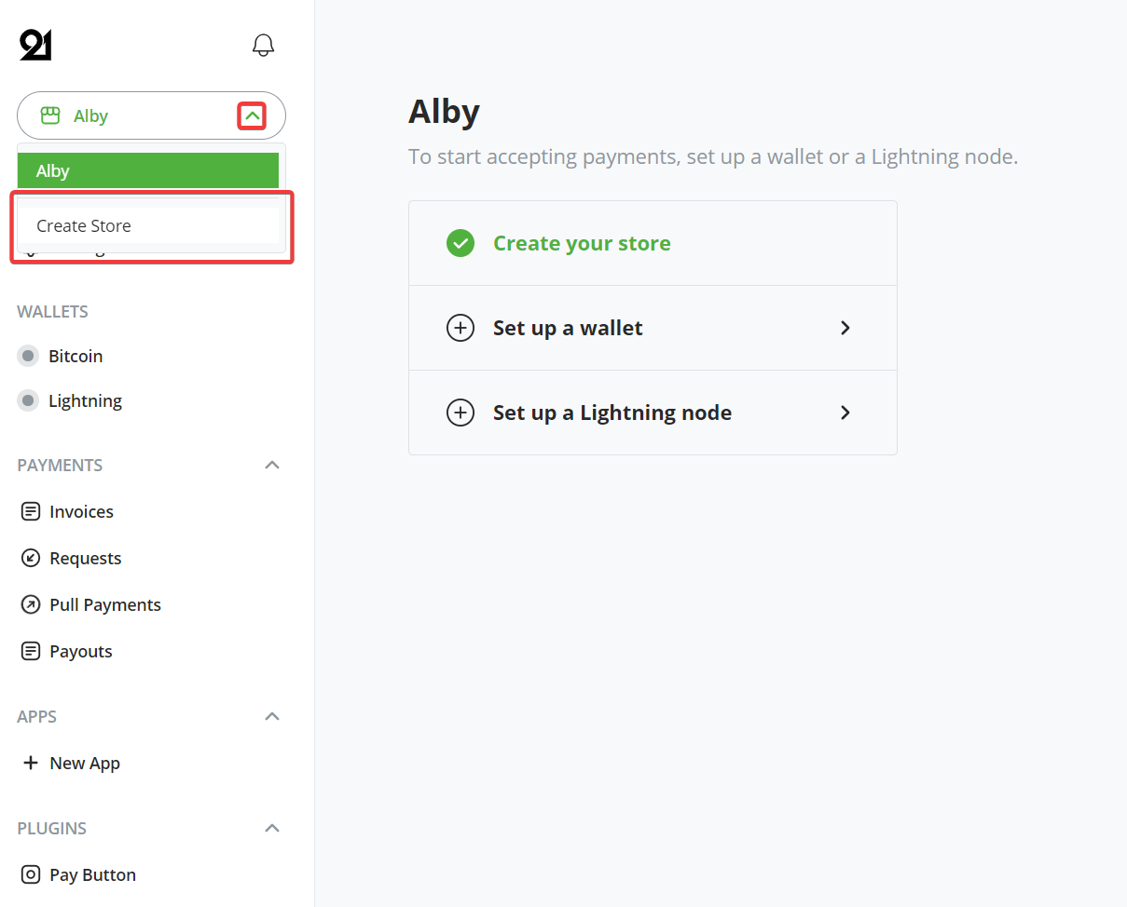Viewport: 1127px width, 907px height.
Task: Click the Requests arrow icon
Action: point(31,558)
